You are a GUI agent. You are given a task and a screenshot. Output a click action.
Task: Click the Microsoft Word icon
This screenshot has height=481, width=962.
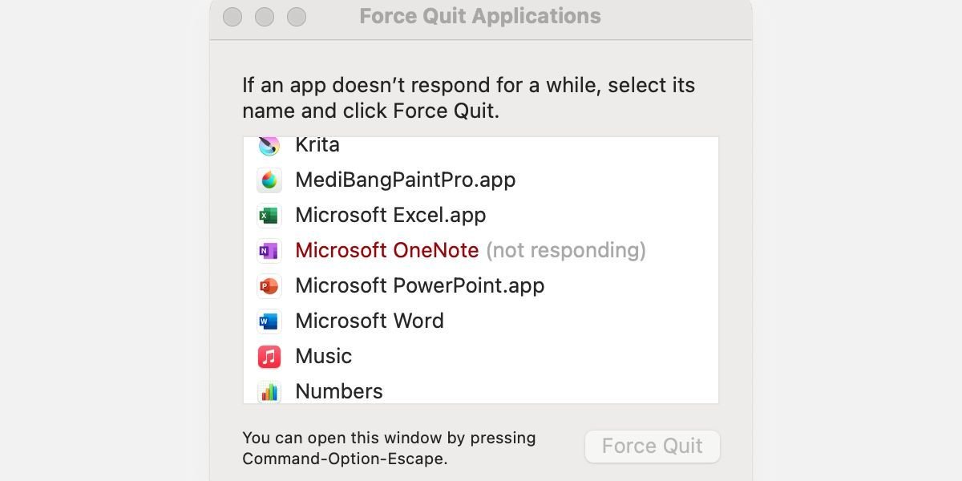[x=269, y=321]
